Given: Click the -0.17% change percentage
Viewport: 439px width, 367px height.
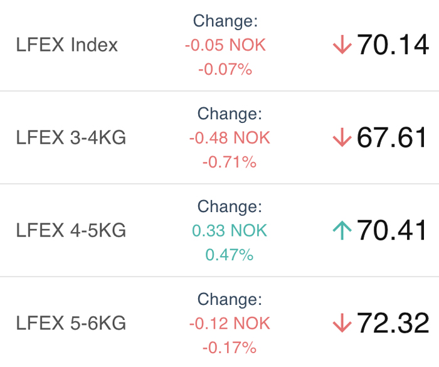Looking at the screenshot, I should (x=230, y=348).
